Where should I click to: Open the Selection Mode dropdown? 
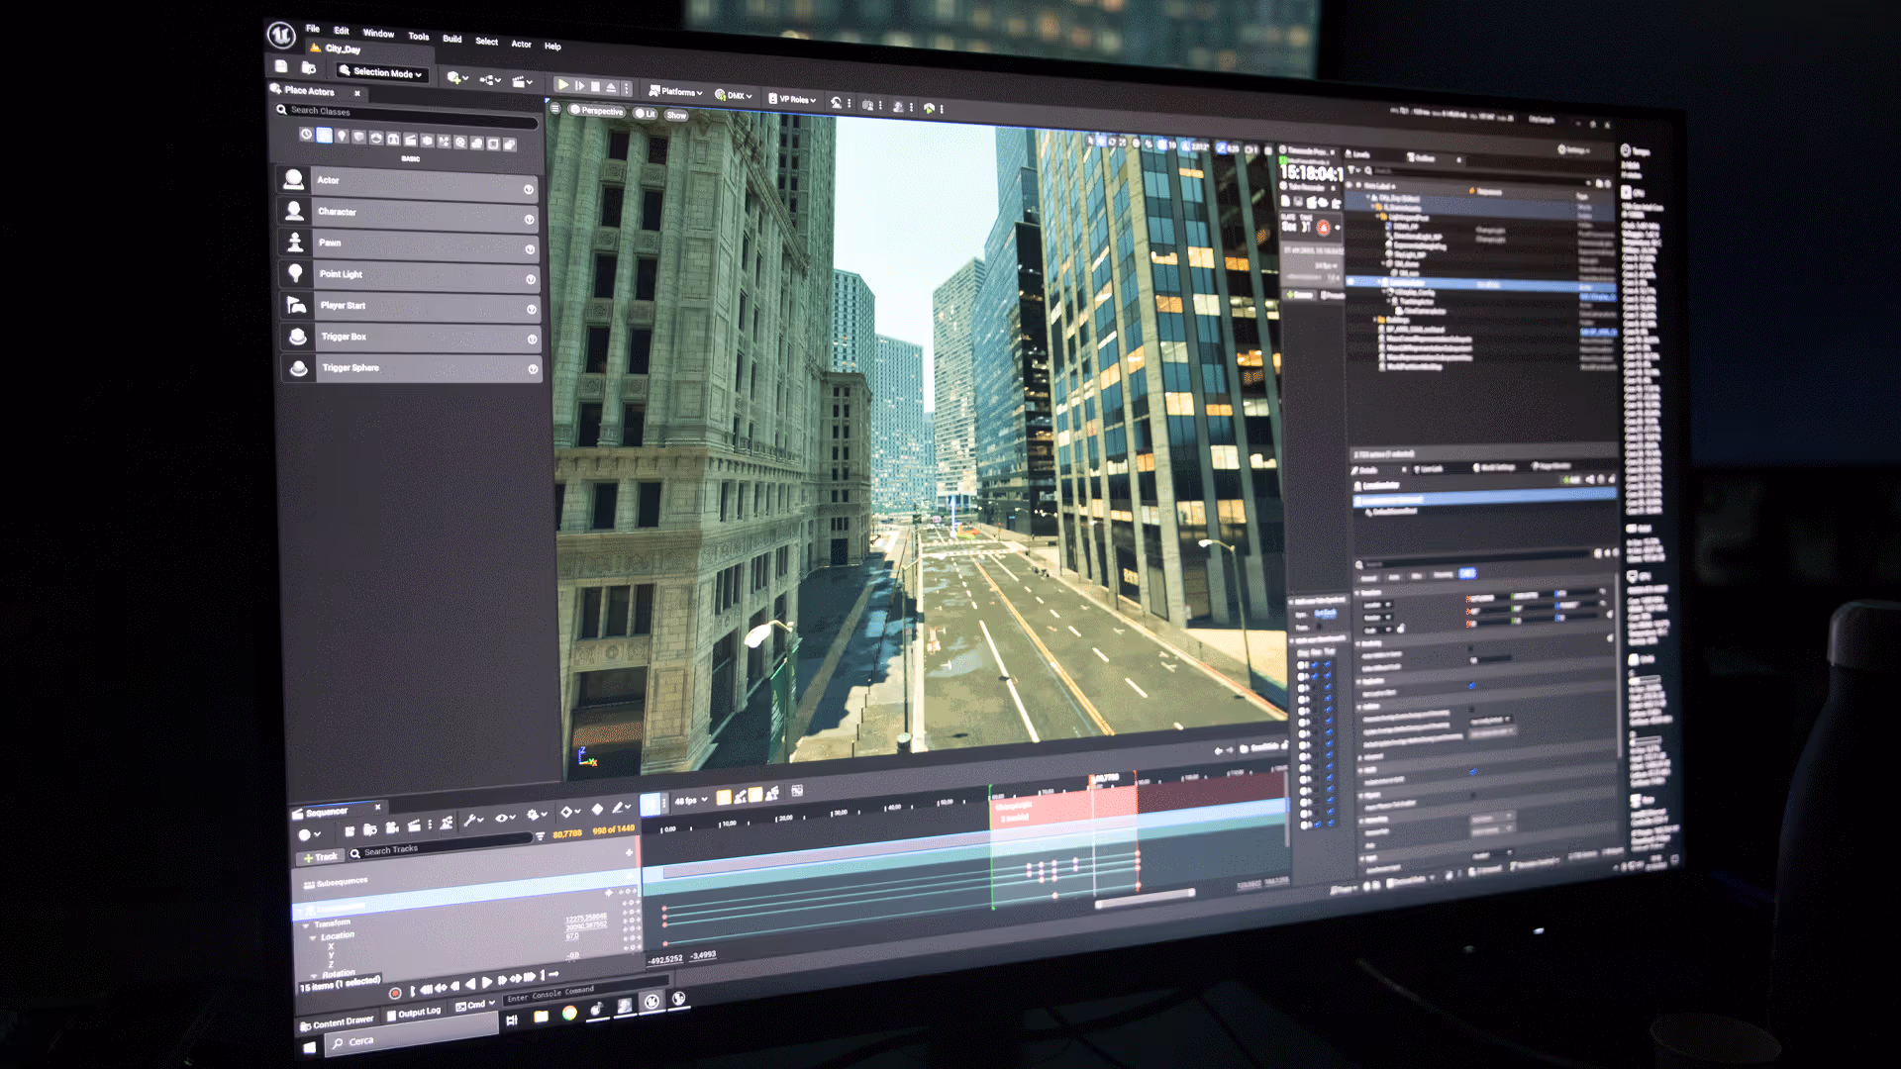tap(381, 72)
